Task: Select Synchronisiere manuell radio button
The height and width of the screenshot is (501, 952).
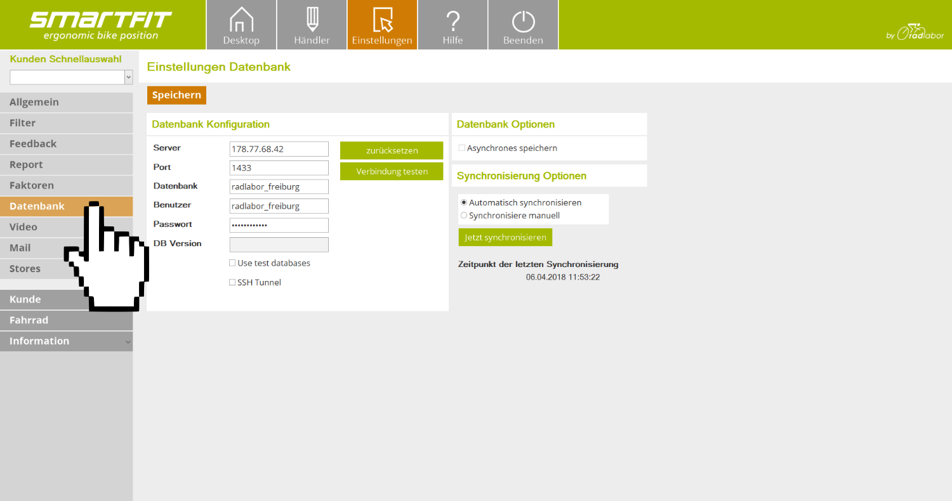Action: tap(464, 215)
